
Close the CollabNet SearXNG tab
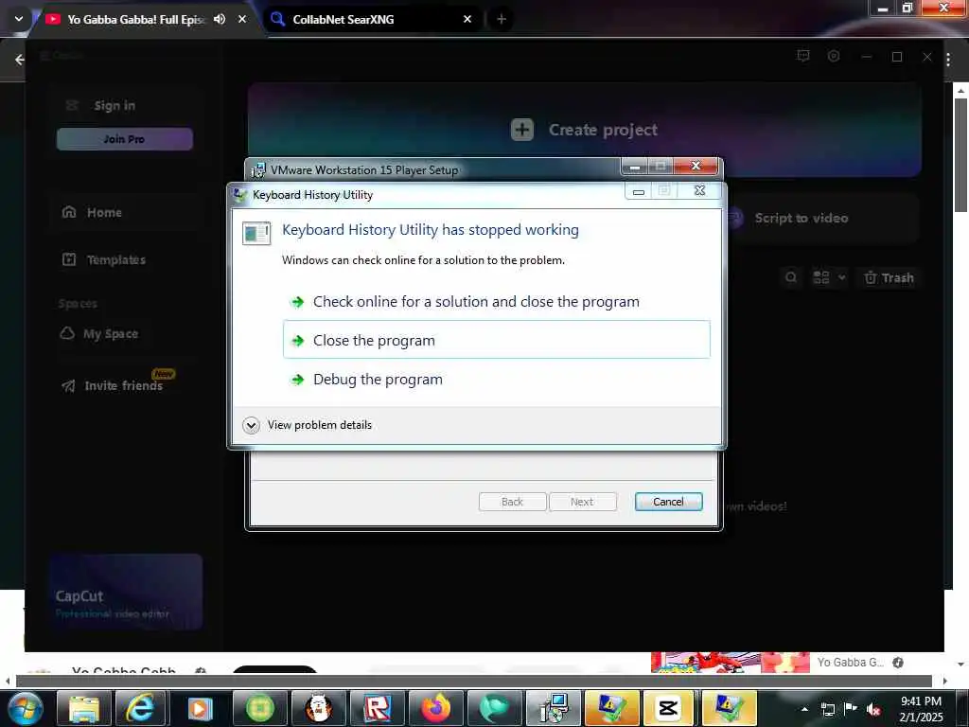[467, 19]
